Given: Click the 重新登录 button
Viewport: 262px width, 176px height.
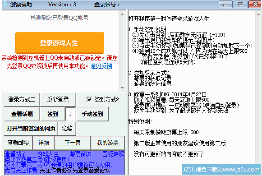Looking at the screenshot, I should point(58,99).
